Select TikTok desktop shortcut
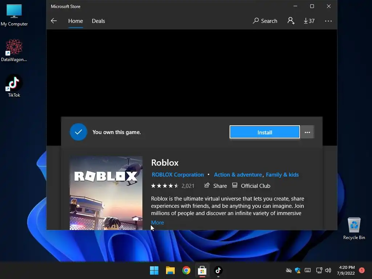Image resolution: width=372 pixels, height=279 pixels. [14, 86]
